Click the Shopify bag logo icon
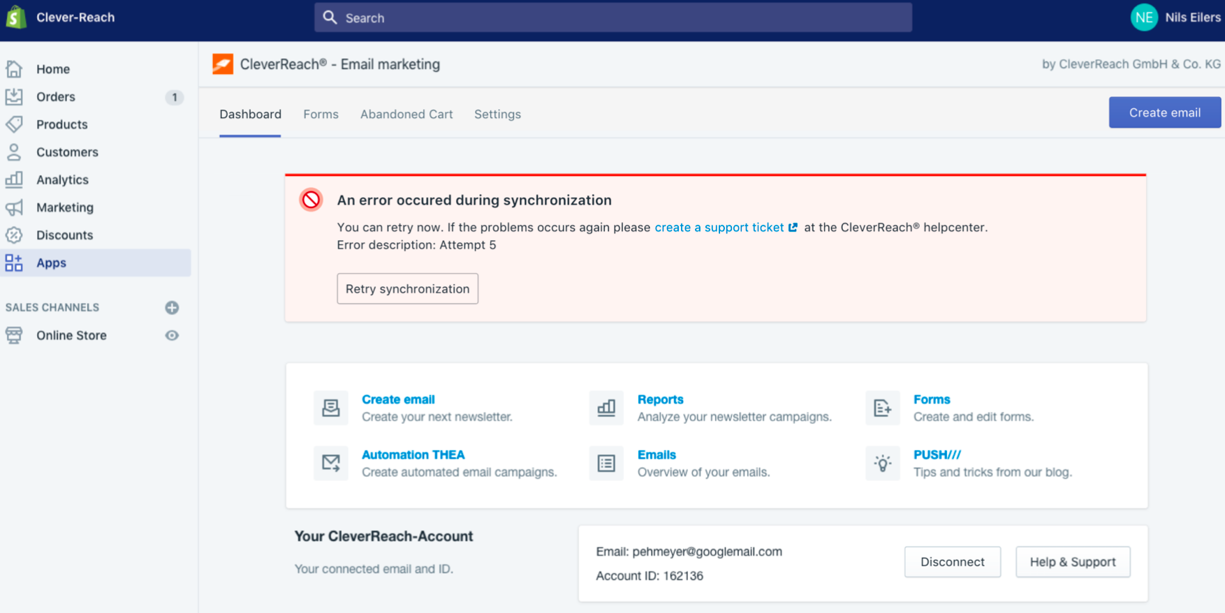1225x613 pixels. [x=16, y=17]
